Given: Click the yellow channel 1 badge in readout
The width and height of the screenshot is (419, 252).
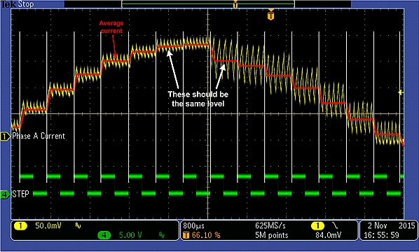Looking at the screenshot, I should tap(20, 226).
